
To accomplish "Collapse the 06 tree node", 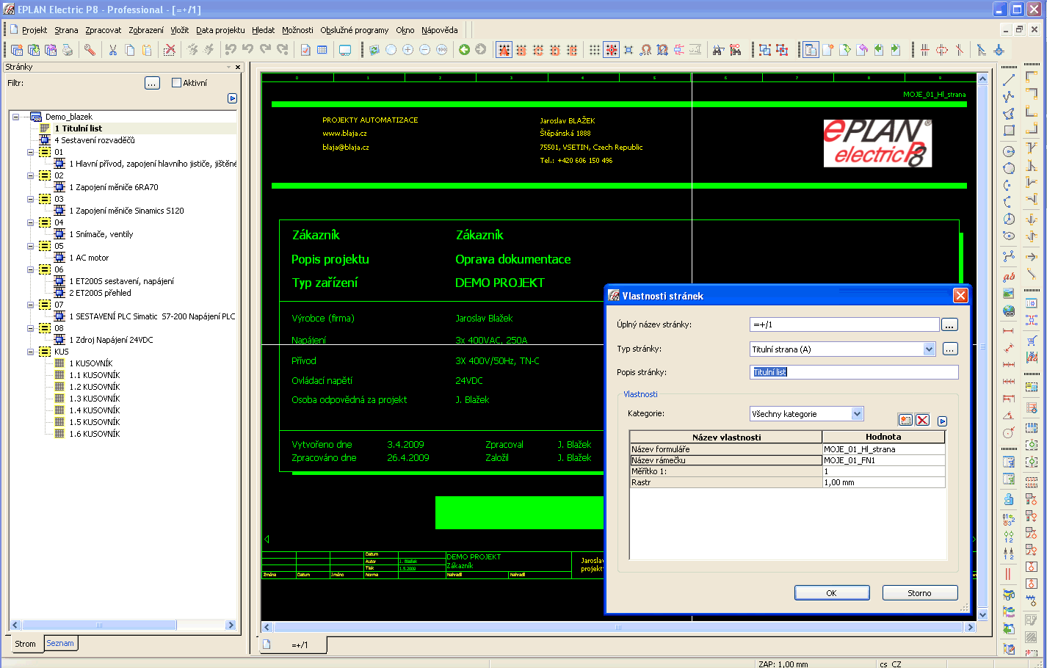I will click(x=31, y=269).
